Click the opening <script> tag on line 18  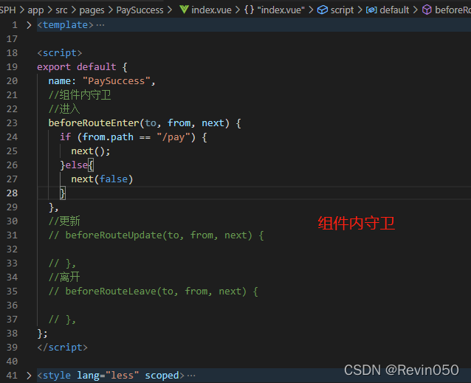60,53
